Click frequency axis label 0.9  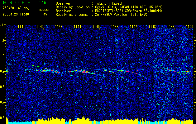(2, 71)
